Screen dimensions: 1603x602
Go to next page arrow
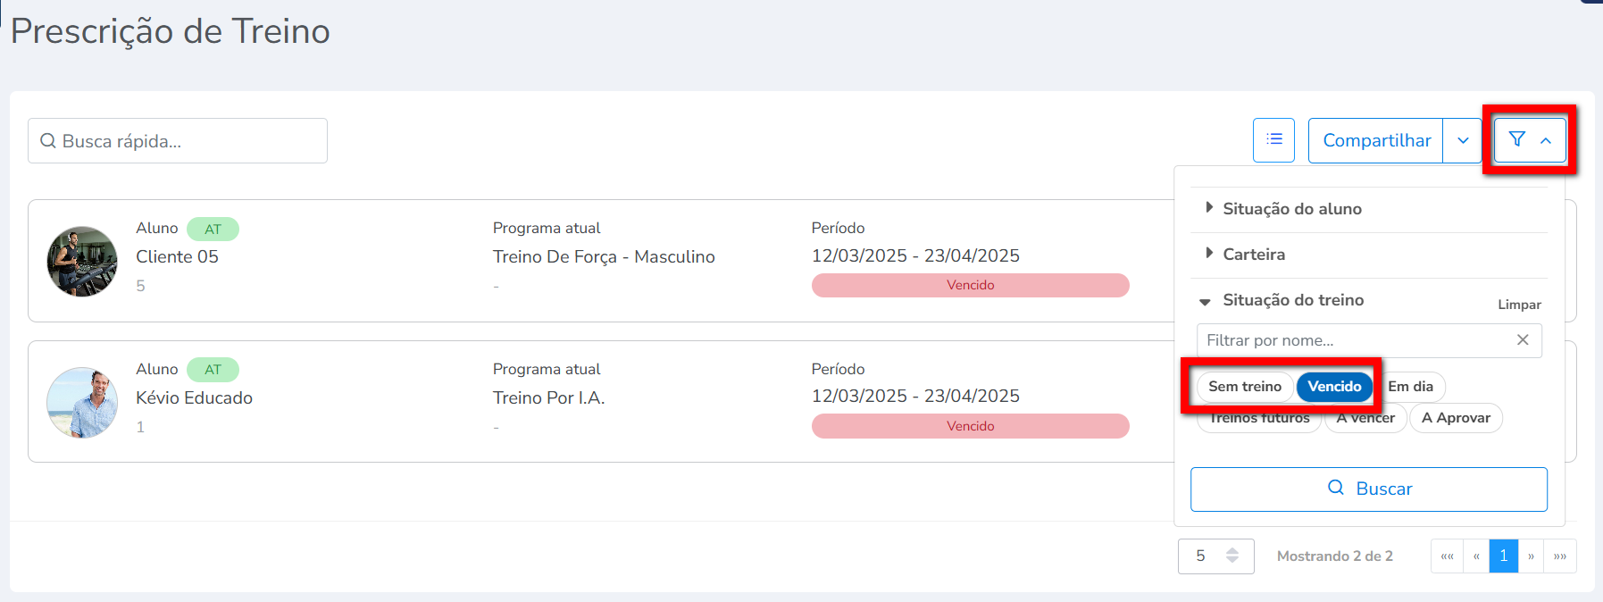click(x=1531, y=556)
